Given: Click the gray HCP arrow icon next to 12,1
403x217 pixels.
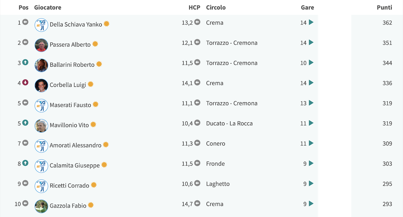Looking at the screenshot, I should [197, 42].
